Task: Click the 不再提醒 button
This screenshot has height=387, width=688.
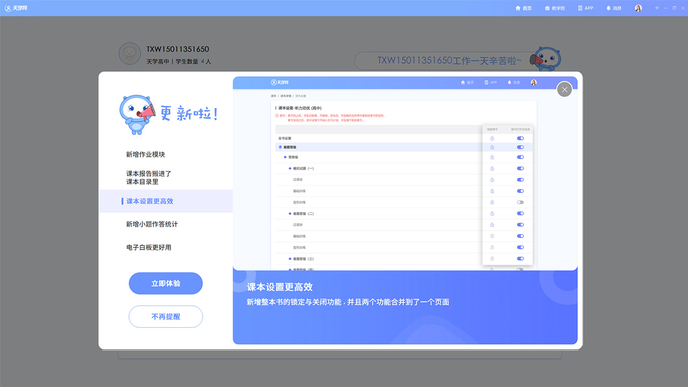Action: click(166, 317)
